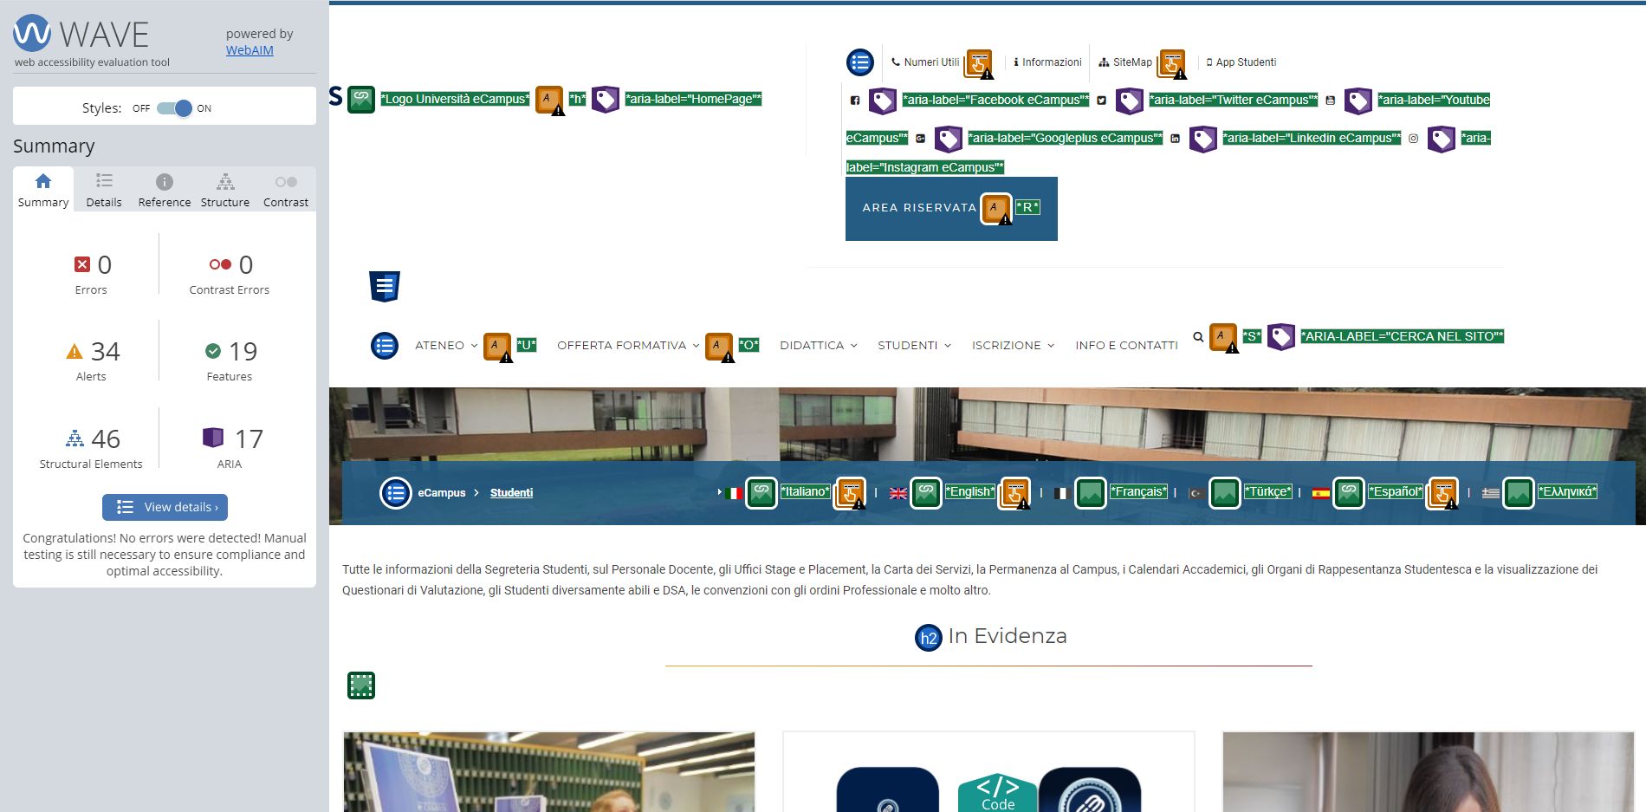Expand the DIDATTICA dropdown menu
The image size is (1646, 812).
tap(819, 346)
